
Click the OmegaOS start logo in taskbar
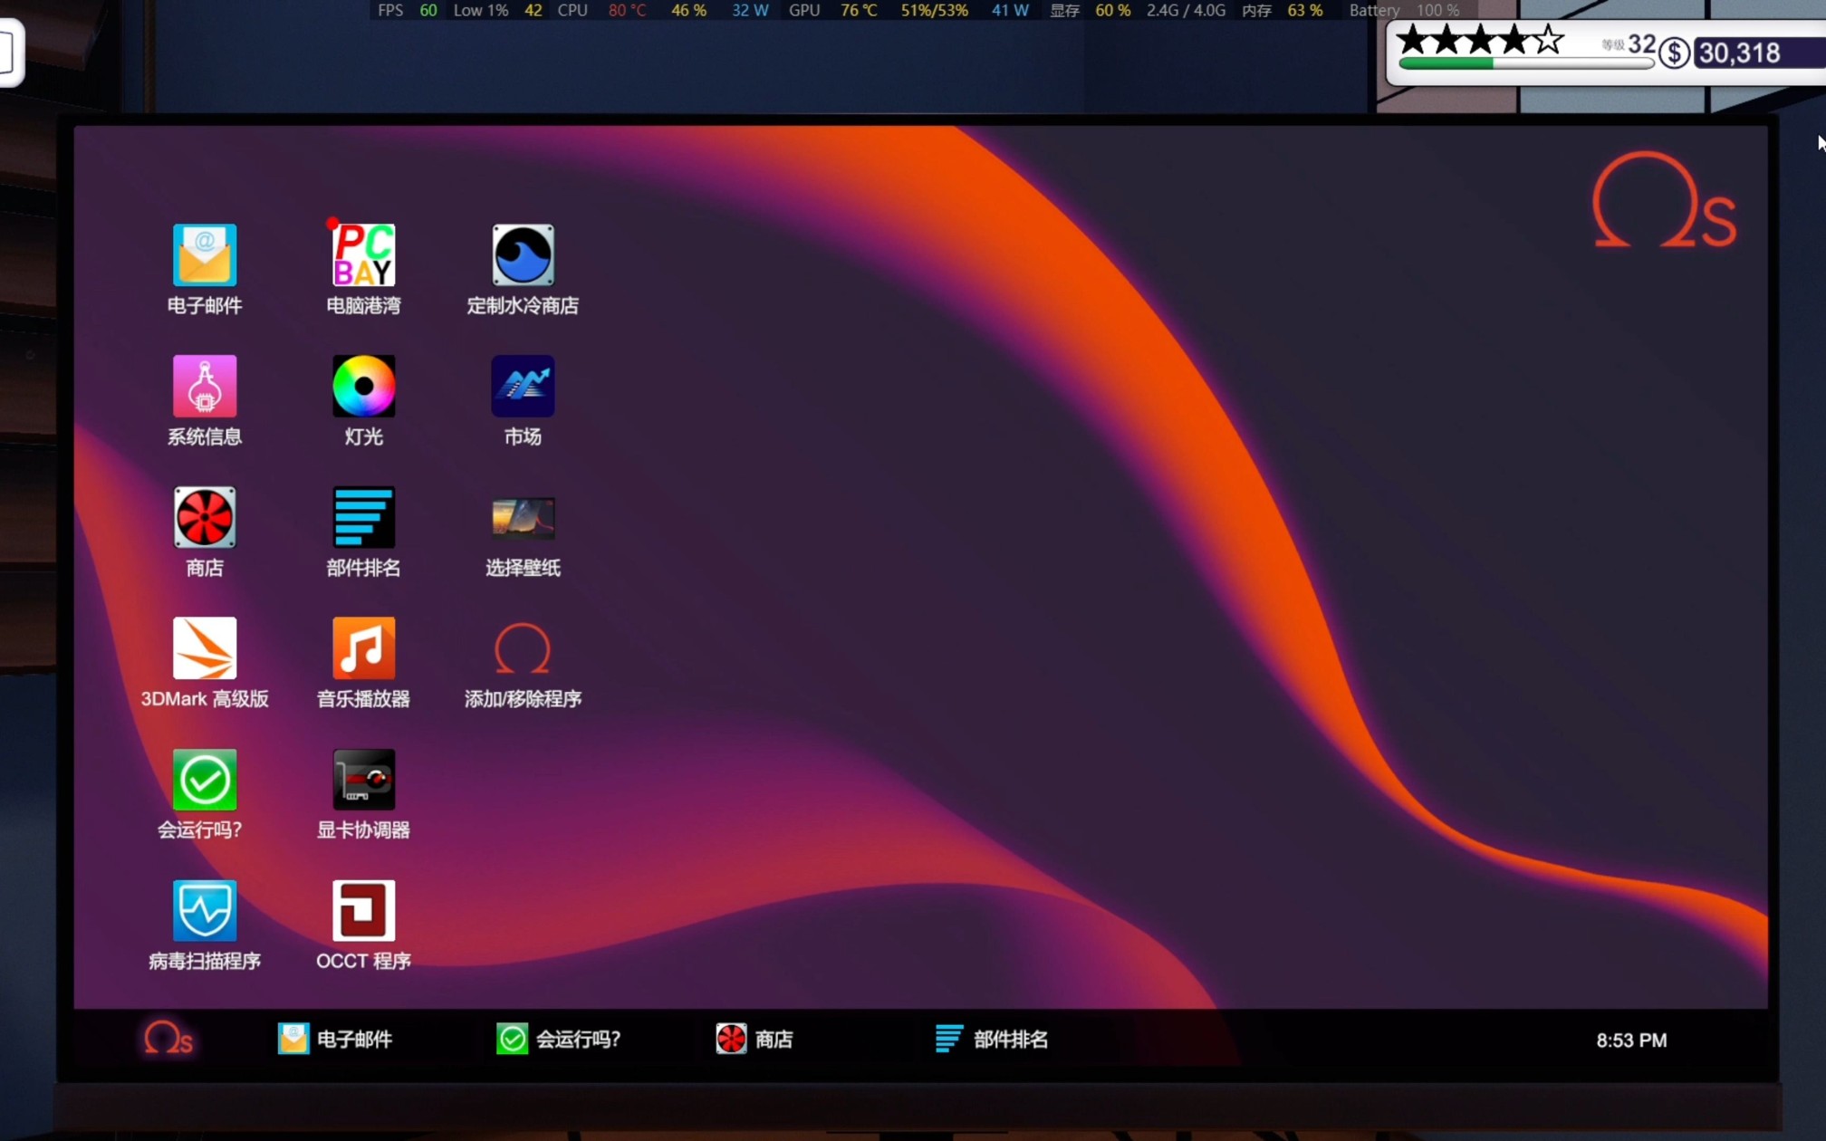click(168, 1038)
